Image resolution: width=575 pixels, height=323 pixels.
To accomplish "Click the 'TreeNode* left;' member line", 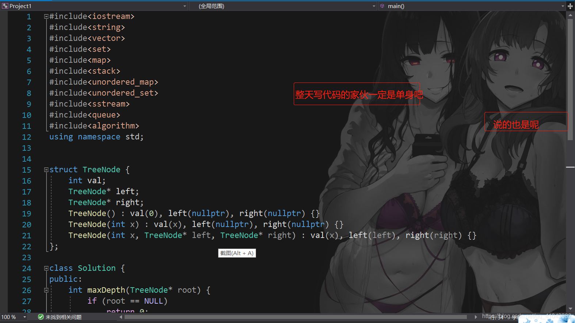I will (104, 192).
